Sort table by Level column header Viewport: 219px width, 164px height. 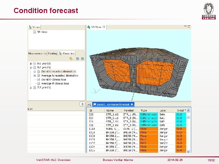pyautogui.click(x=166, y=111)
